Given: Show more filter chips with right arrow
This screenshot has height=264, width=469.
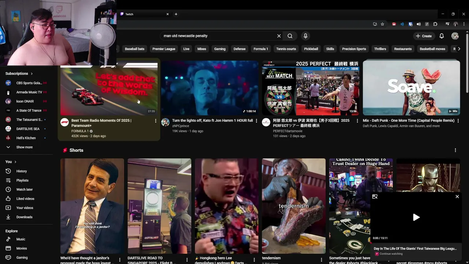Looking at the screenshot, I should (459, 49).
